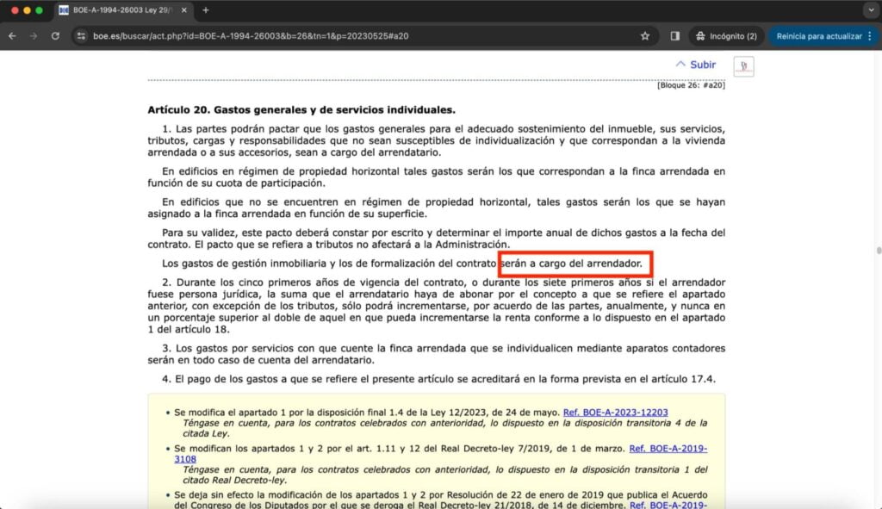Click Reinicia para actualizar button

click(819, 36)
